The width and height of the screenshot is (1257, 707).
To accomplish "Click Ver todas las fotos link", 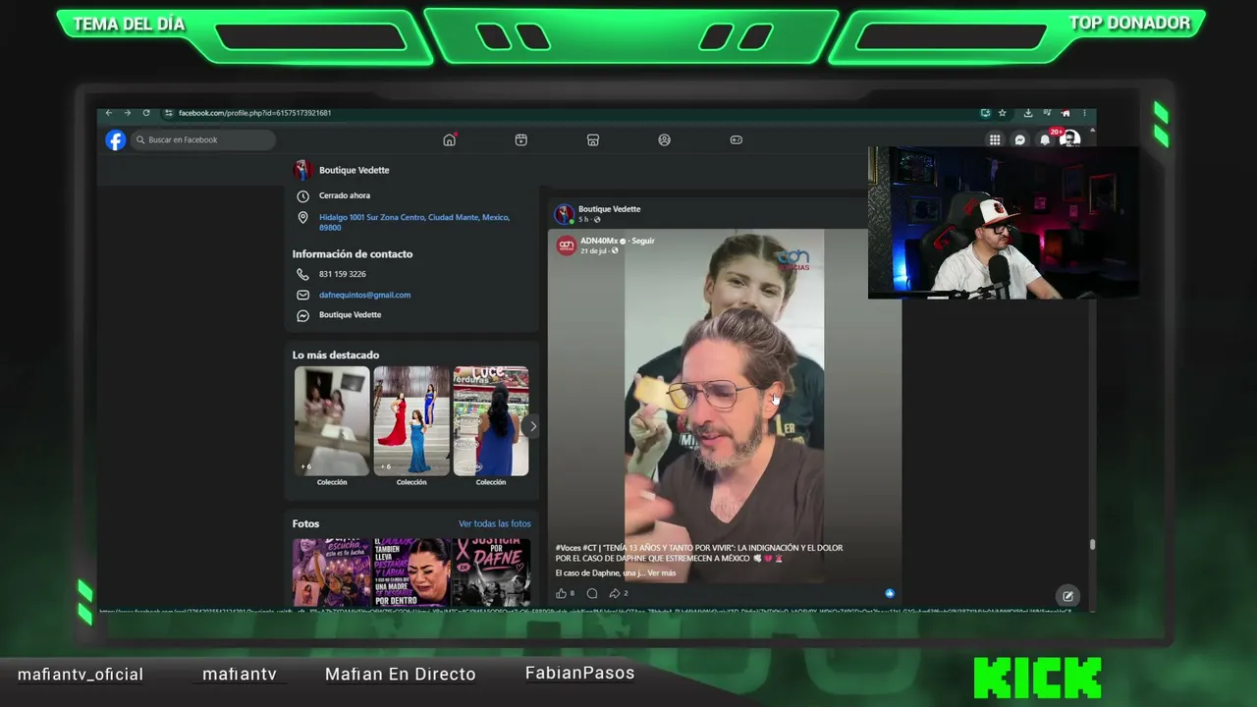I will [495, 523].
